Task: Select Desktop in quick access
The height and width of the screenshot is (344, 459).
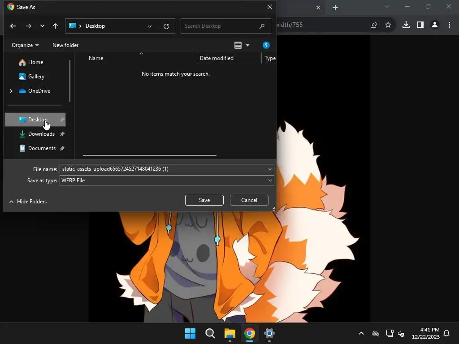Action: tap(35, 120)
